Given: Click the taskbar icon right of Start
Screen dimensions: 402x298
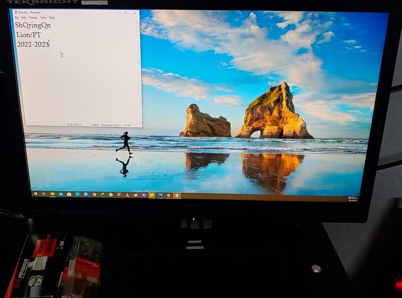Looking at the screenshot, I should click(43, 194).
